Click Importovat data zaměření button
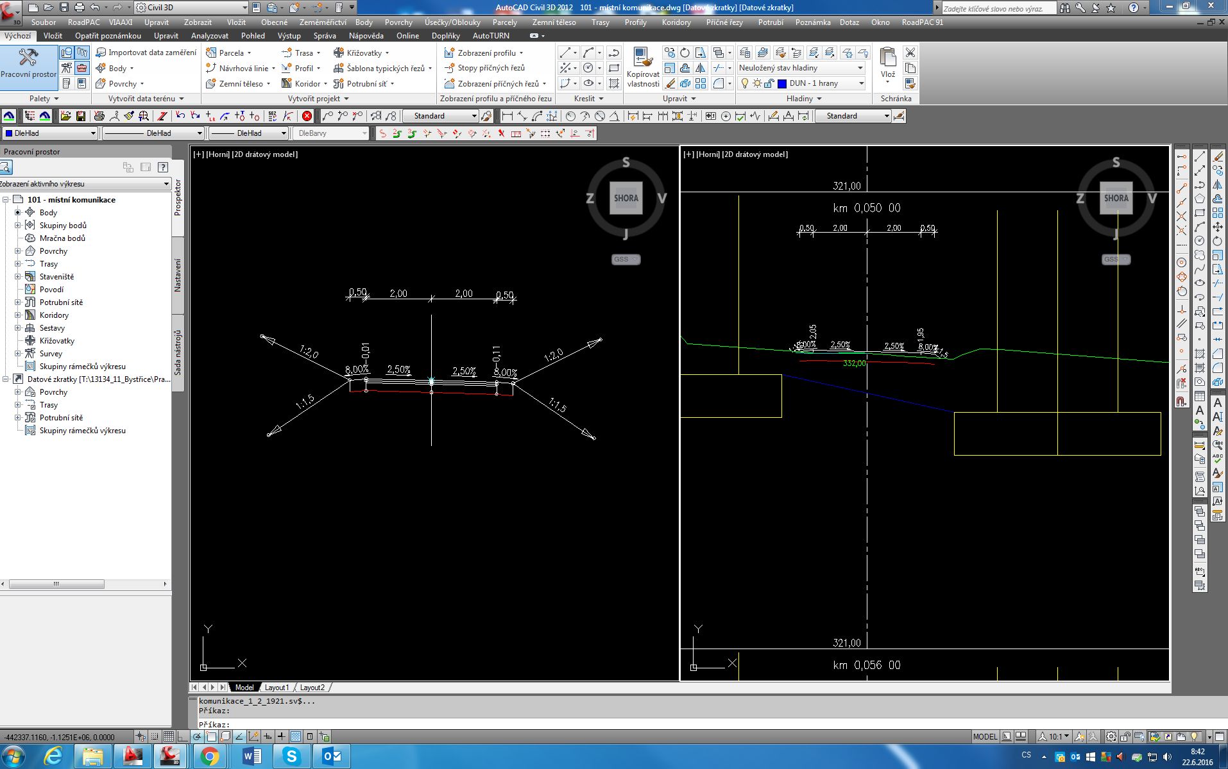 tap(146, 53)
